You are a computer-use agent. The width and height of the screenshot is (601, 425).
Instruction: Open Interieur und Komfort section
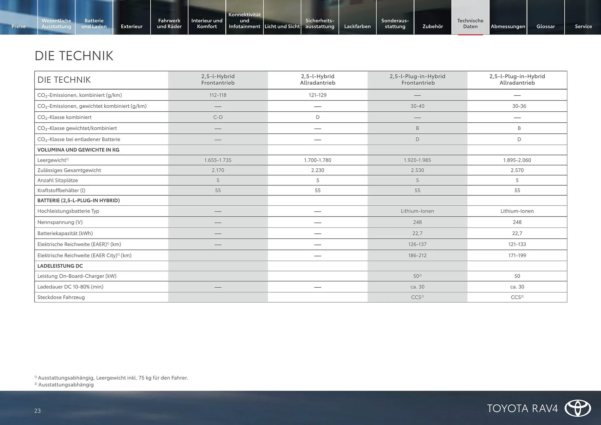tap(207, 23)
